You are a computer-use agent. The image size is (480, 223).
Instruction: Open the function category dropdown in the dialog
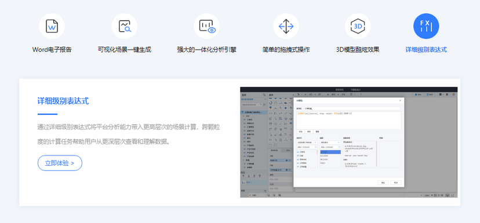[330, 142]
